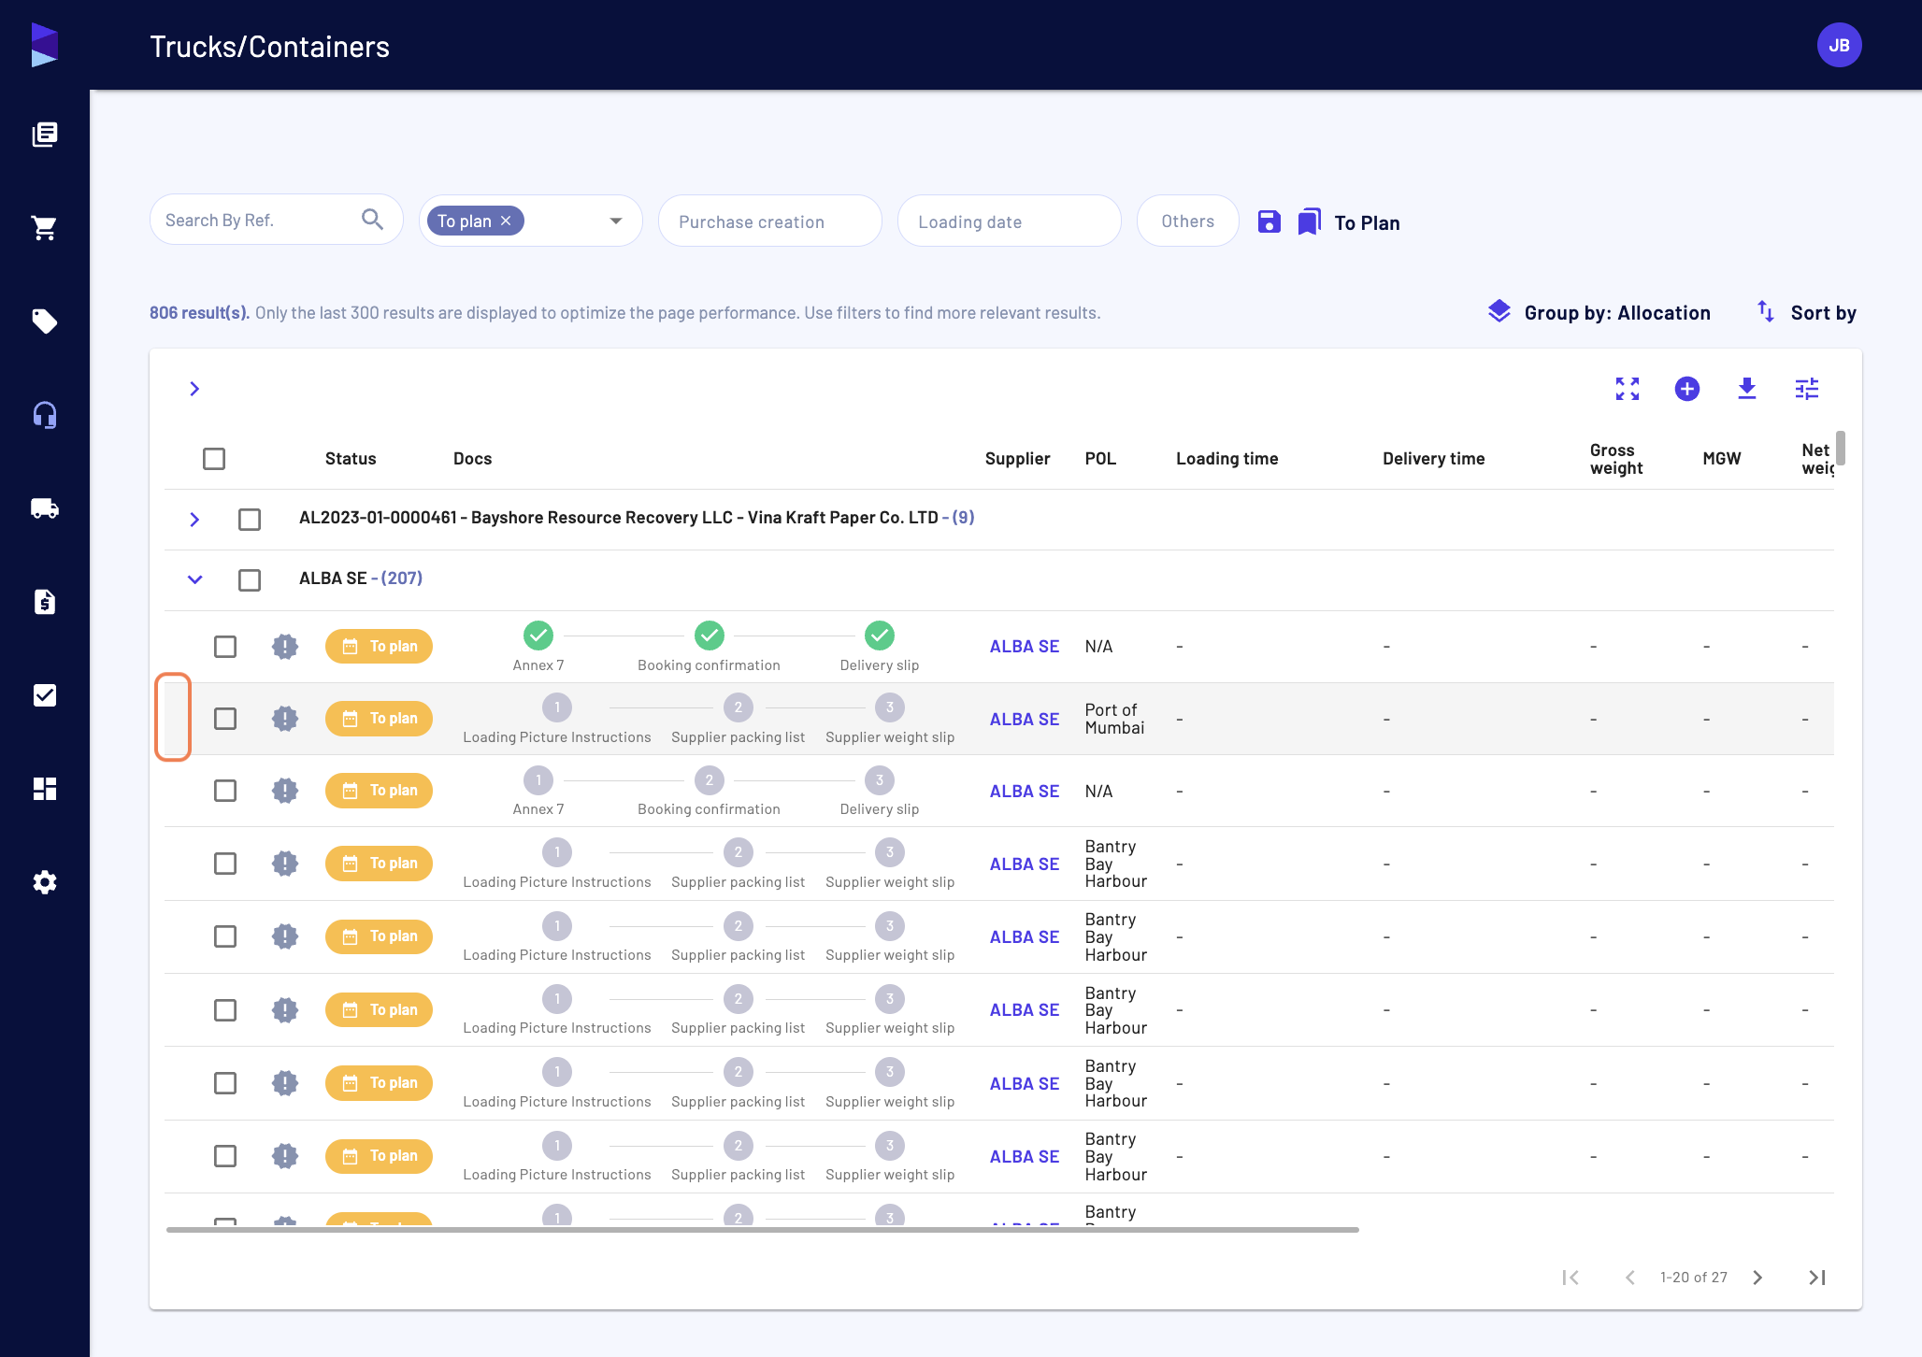Expand the AL2023-01-0000461 group chevron
This screenshot has width=1922, height=1357.
coord(194,519)
